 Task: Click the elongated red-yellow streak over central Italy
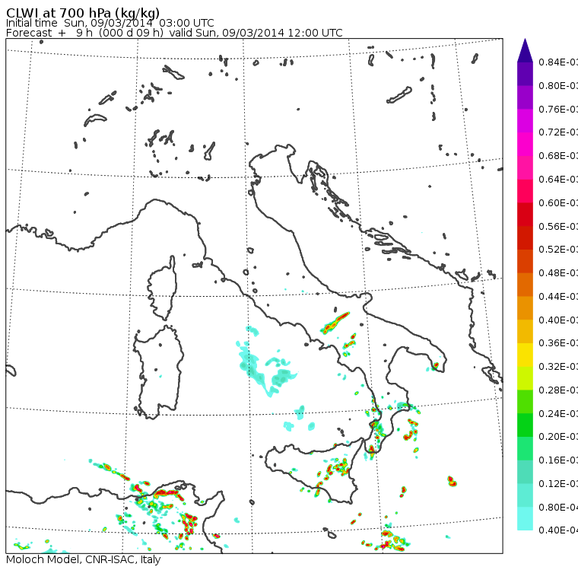click(335, 323)
